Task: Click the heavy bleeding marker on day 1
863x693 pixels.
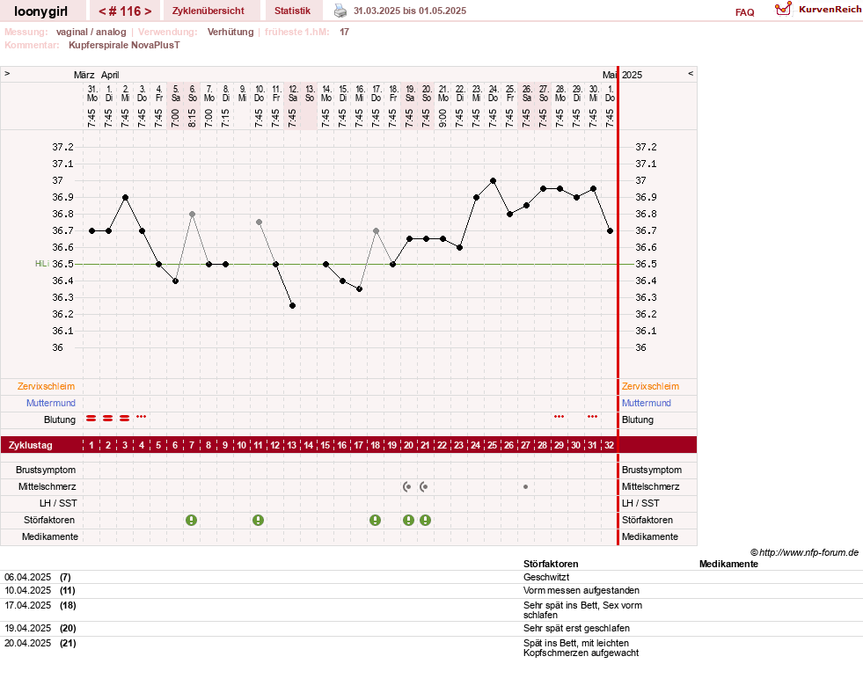Action: click(x=91, y=419)
